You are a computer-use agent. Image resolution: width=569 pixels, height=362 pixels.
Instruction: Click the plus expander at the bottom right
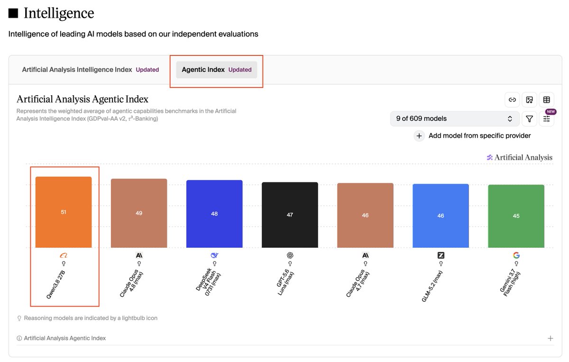tap(550, 338)
